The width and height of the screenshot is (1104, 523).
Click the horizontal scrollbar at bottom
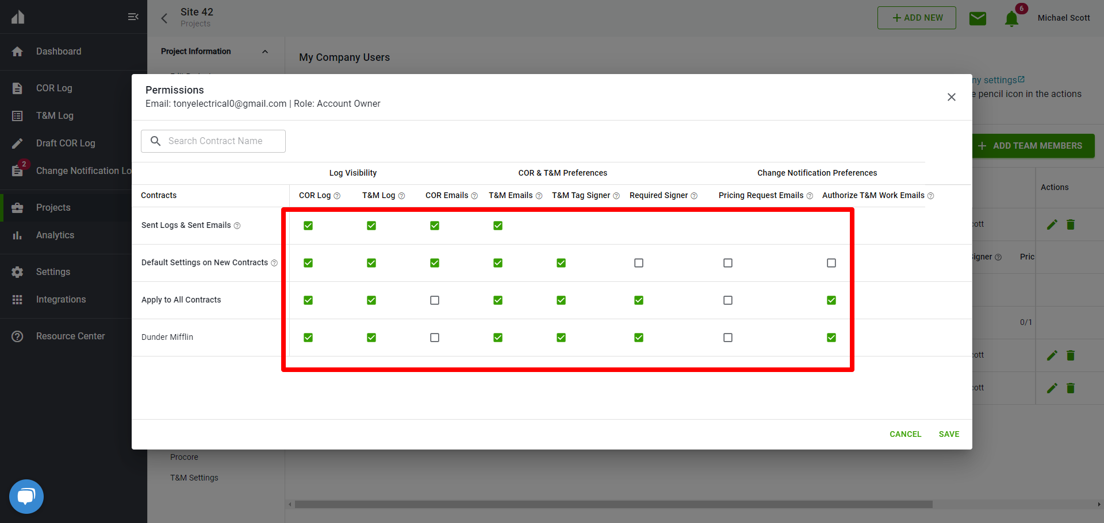(x=614, y=505)
